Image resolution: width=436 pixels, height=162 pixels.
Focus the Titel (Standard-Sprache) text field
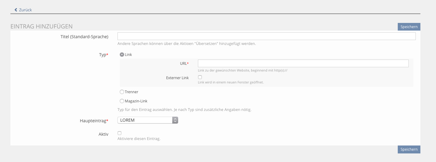coord(266,36)
